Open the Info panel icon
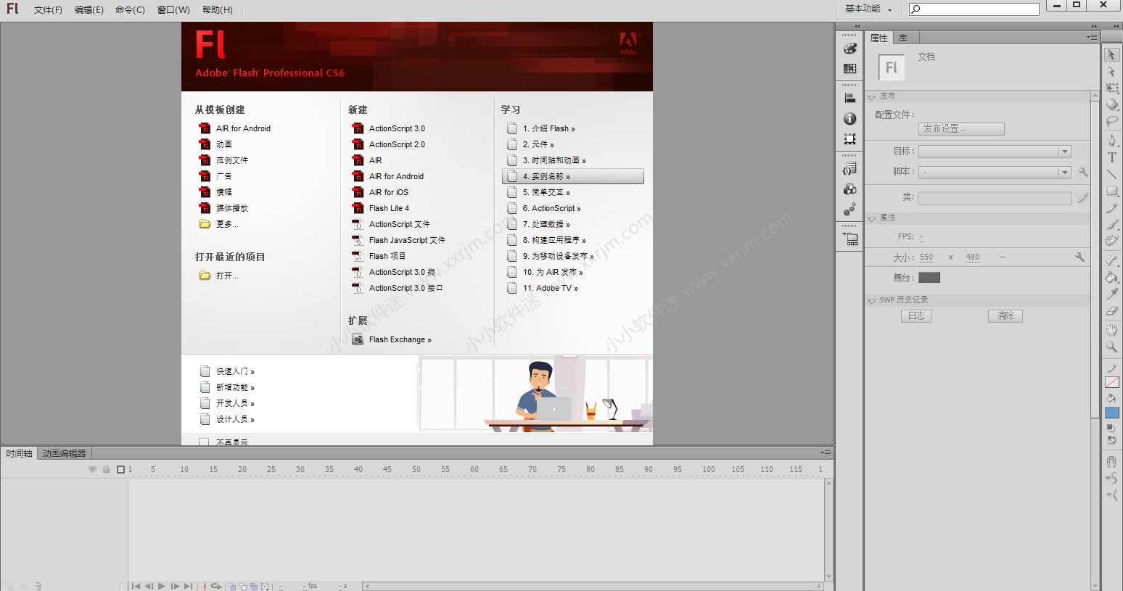 point(850,118)
